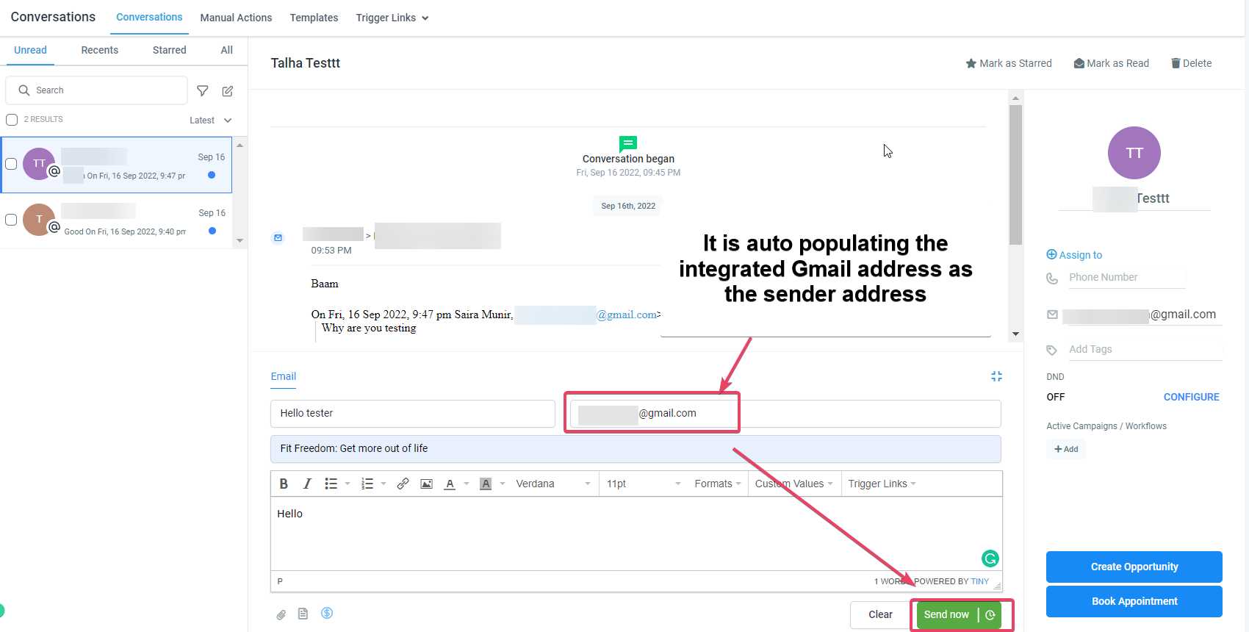1249x632 pixels.
Task: Toggle the select all results checkbox
Action: point(12,120)
